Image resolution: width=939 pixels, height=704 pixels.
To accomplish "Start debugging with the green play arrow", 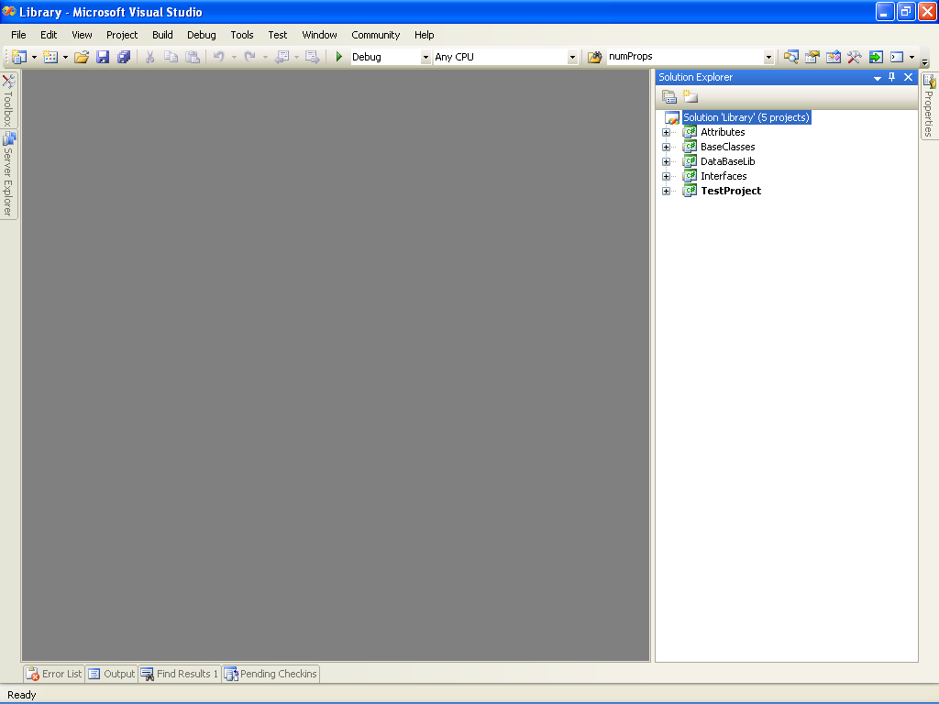I will coord(339,57).
